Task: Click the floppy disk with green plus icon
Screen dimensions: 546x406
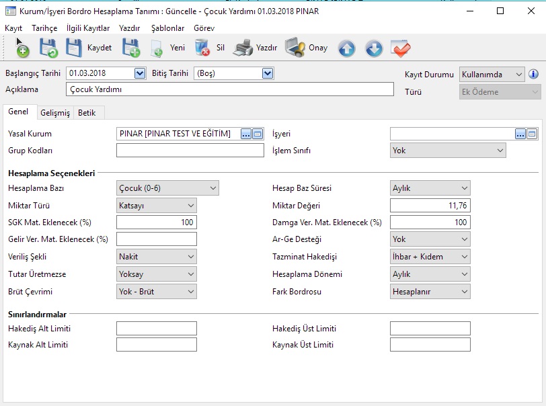Action: click(x=131, y=48)
